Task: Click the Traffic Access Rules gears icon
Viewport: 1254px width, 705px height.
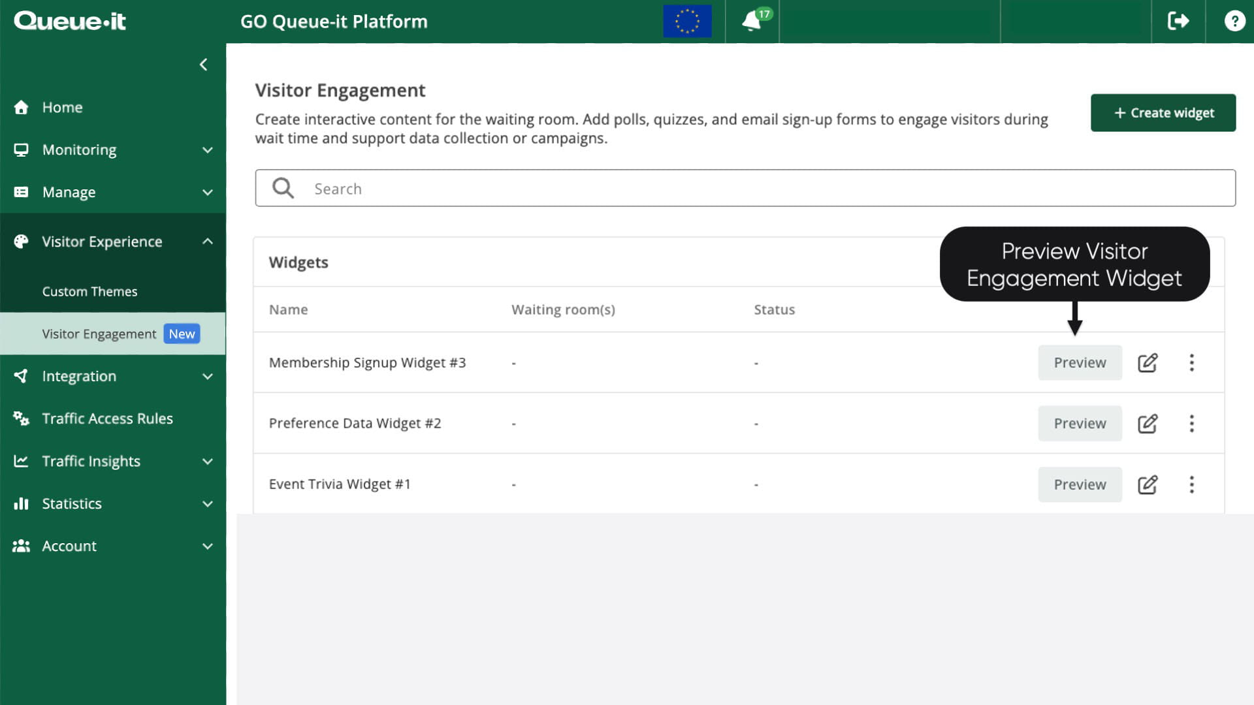Action: [21, 418]
